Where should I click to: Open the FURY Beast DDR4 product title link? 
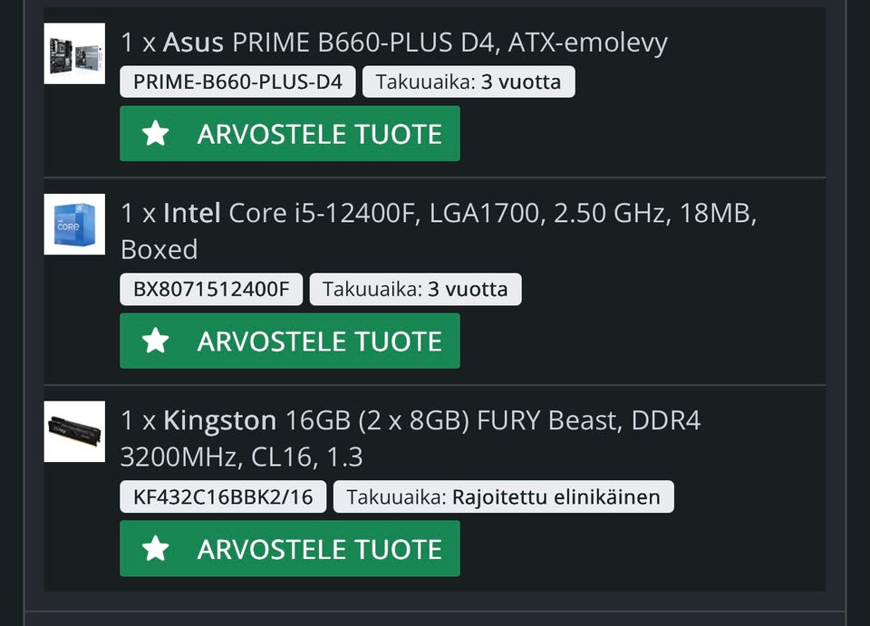pyautogui.click(x=493, y=420)
